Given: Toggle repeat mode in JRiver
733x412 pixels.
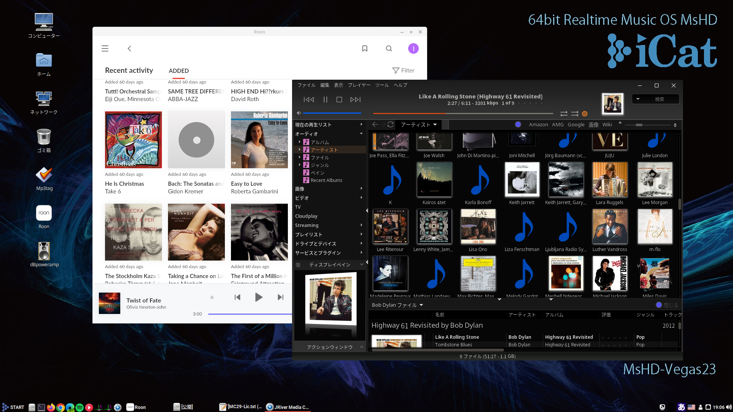Looking at the screenshot, I should [x=563, y=114].
